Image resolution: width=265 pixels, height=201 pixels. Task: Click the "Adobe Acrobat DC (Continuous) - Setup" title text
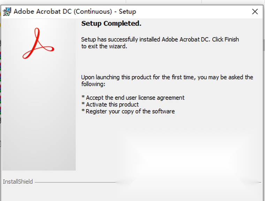point(75,11)
